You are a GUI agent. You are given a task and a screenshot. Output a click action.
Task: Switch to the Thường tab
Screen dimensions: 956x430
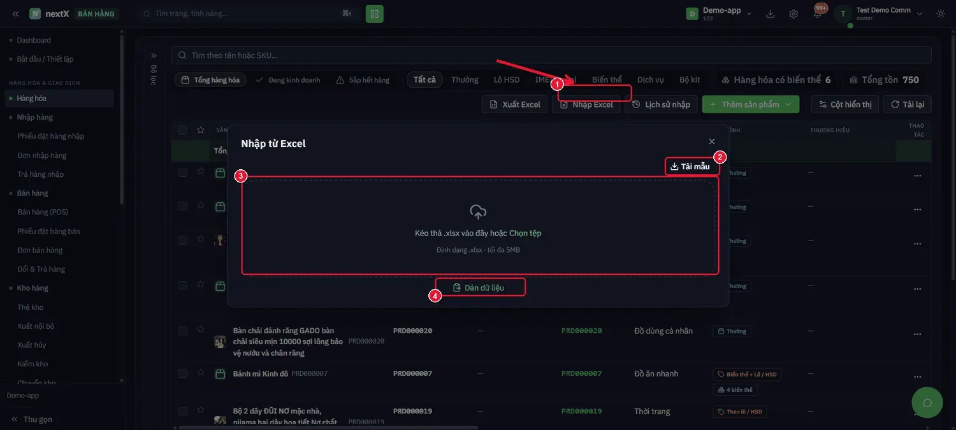click(465, 80)
